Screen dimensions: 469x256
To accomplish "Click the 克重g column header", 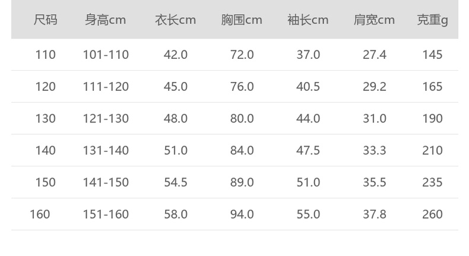I will point(432,20).
